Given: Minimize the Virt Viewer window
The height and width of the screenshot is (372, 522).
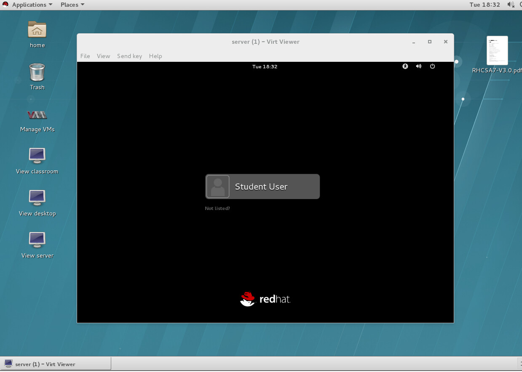Looking at the screenshot, I should click(414, 42).
